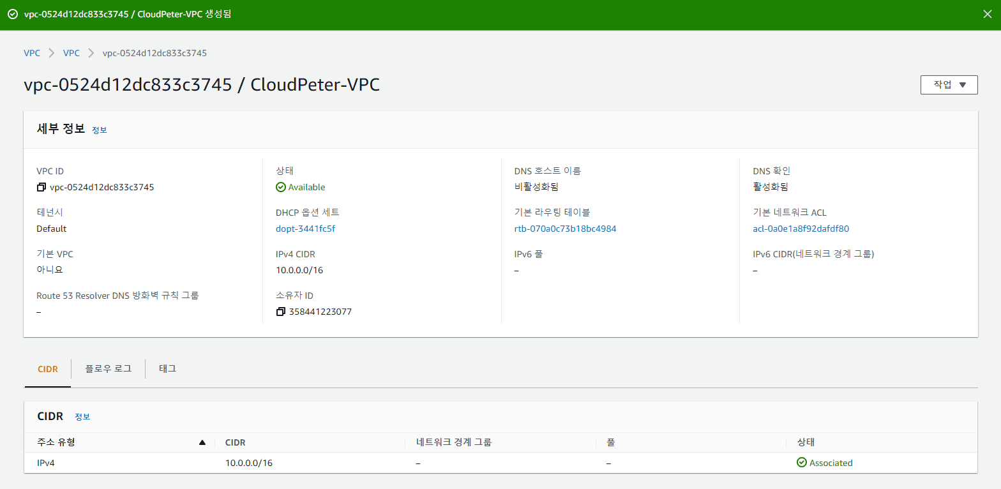1001x489 pixels.
Task: Copy the owner ID 358441223077 icon
Action: pyautogui.click(x=280, y=312)
